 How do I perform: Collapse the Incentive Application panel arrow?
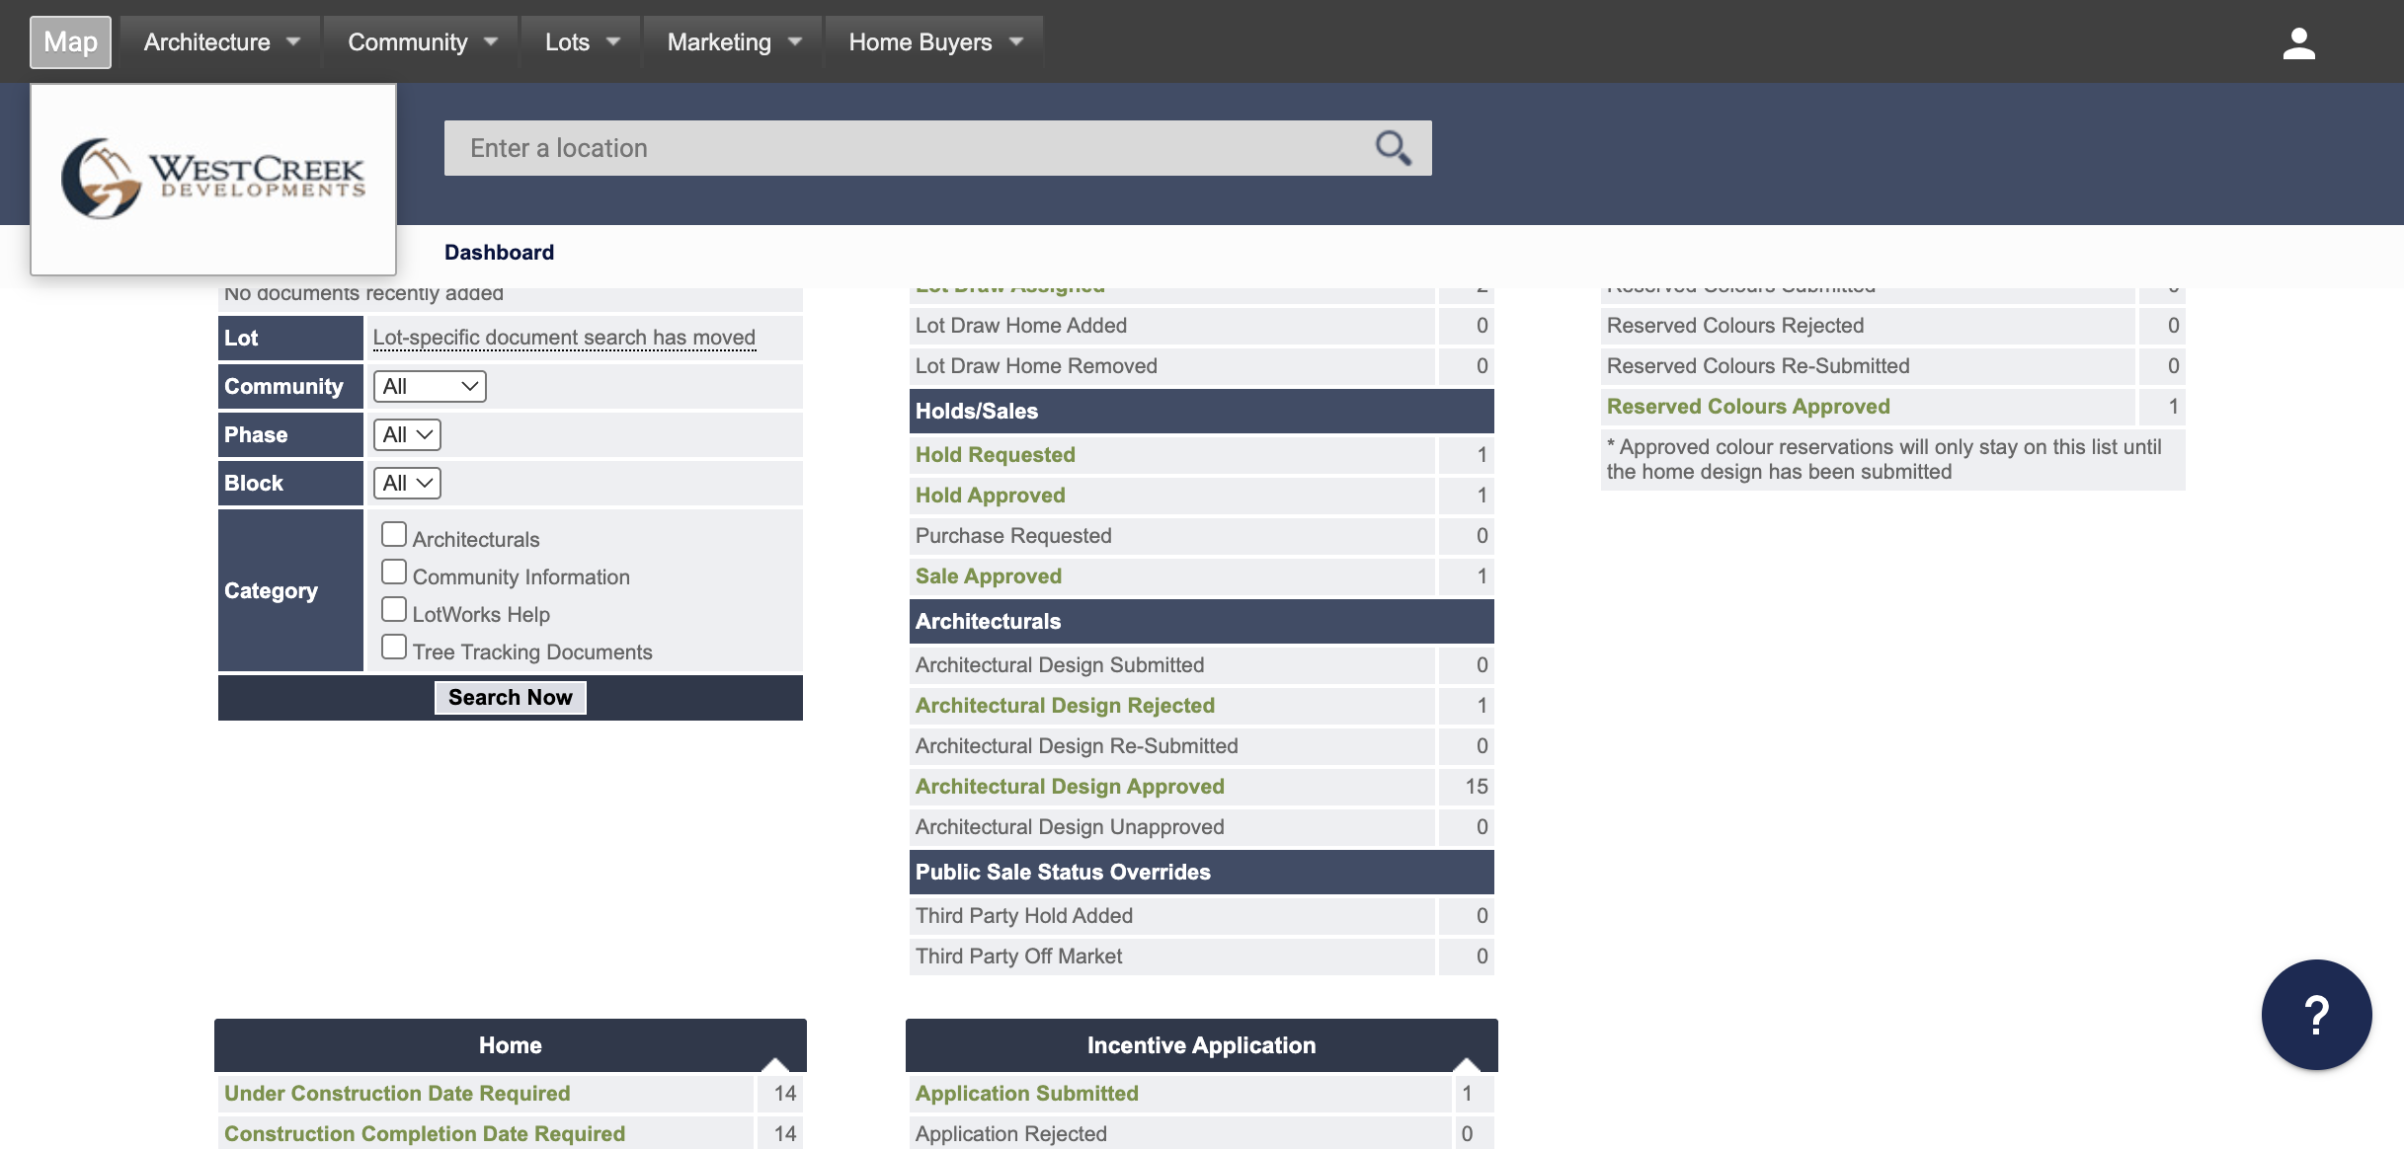(1467, 1063)
